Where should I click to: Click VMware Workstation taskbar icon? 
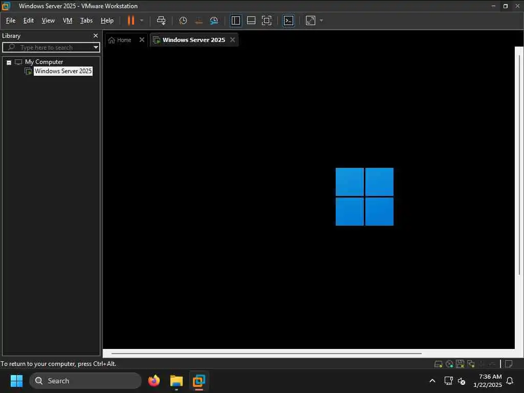tap(199, 381)
